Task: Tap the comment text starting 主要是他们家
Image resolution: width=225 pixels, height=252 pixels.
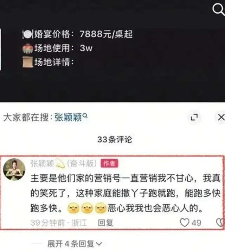Action: tap(126, 193)
